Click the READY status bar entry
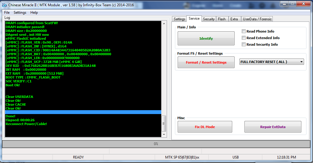 (x=78, y=157)
